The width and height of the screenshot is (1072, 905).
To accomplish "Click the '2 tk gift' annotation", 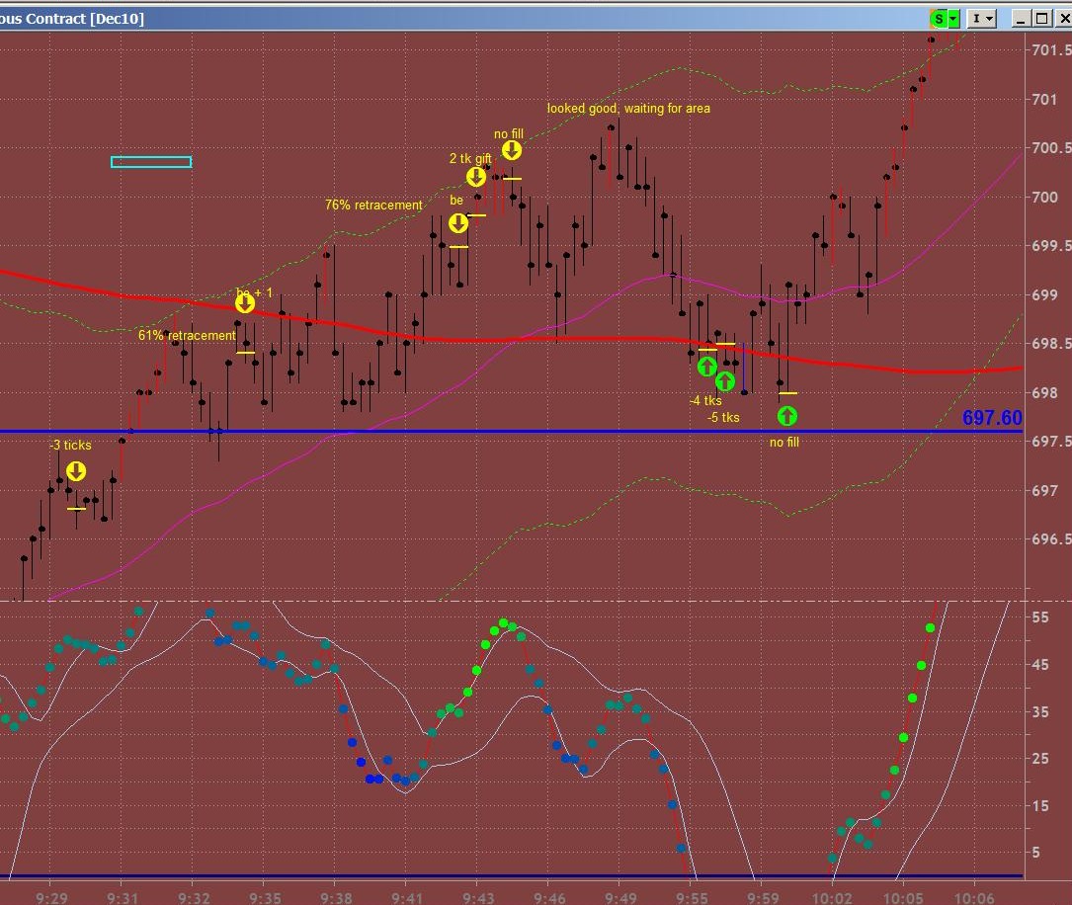I will 470,159.
